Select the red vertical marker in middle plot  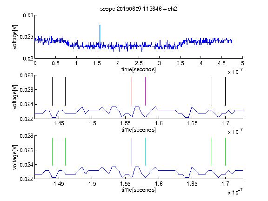[132, 92]
